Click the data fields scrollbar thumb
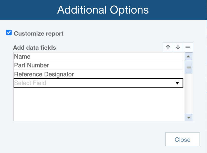Image resolution: width=207 pixels, height=153 pixels. [x=189, y=67]
